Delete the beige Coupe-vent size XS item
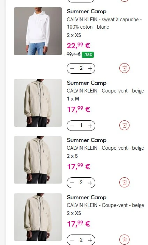The height and width of the screenshot is (245, 148). (x=124, y=240)
